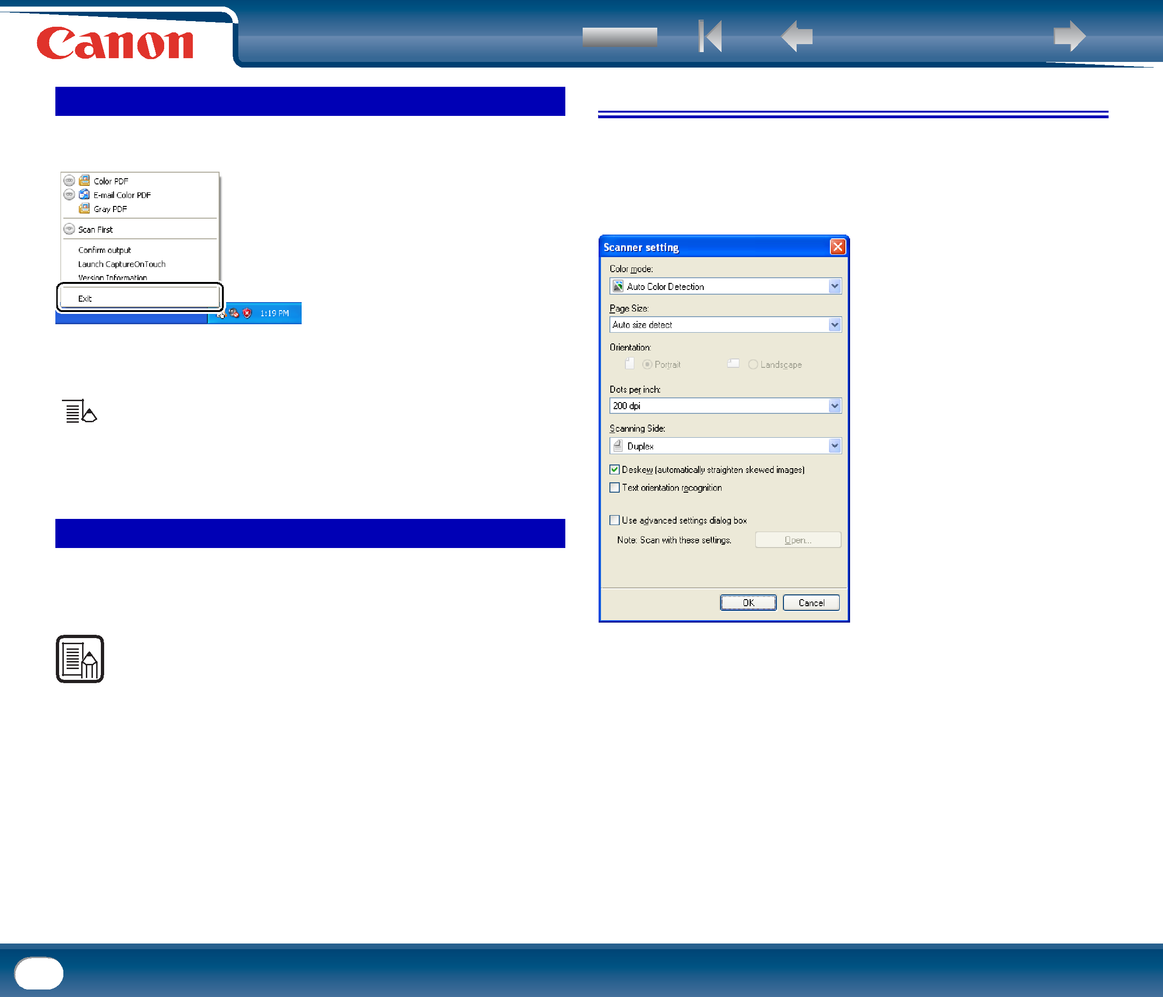Enable Text orientation recognition checkbox
This screenshot has height=997, width=1163.
point(615,487)
